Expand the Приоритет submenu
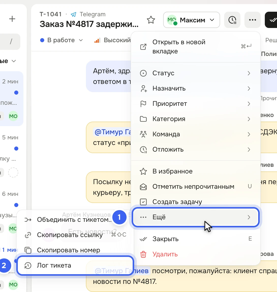Image resolution: width=277 pixels, height=292 pixels. tap(196, 104)
